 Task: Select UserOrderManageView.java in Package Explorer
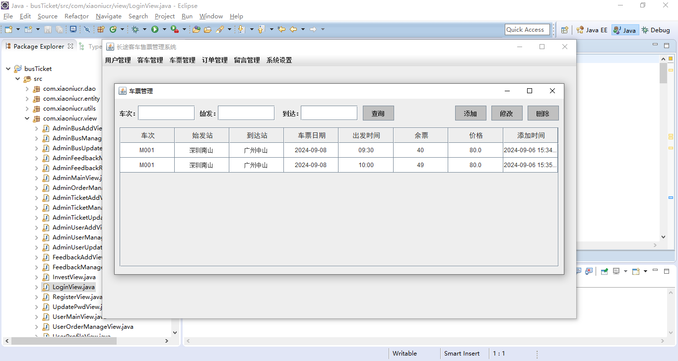(93, 327)
